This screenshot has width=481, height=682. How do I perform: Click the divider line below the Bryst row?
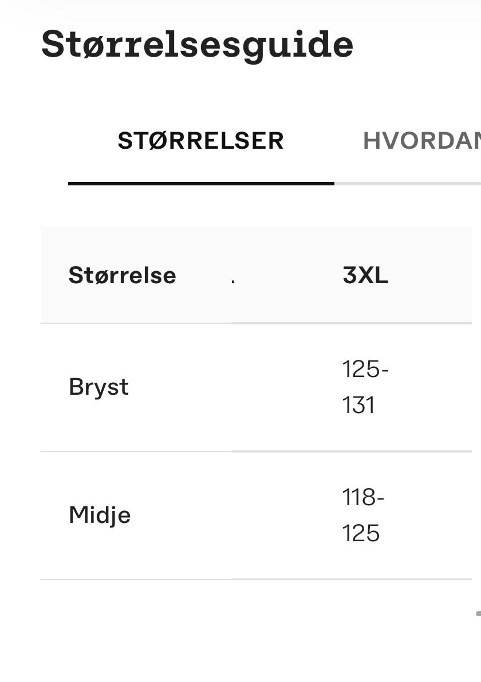[x=256, y=451]
